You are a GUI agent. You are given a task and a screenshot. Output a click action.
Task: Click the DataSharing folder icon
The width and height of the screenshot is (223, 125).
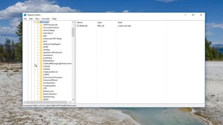tap(41, 97)
